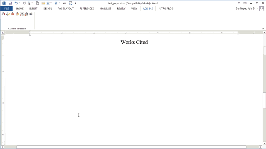This screenshot has height=149, width=266.
Task: Switch to the PAGE LAYOUT tab
Action: [x=66, y=8]
